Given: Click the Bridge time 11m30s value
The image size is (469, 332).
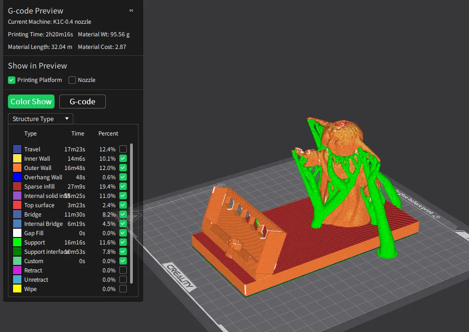Looking at the screenshot, I should tap(75, 214).
